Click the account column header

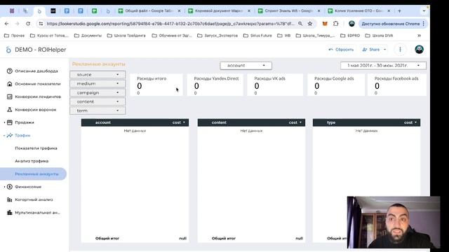click(103, 122)
